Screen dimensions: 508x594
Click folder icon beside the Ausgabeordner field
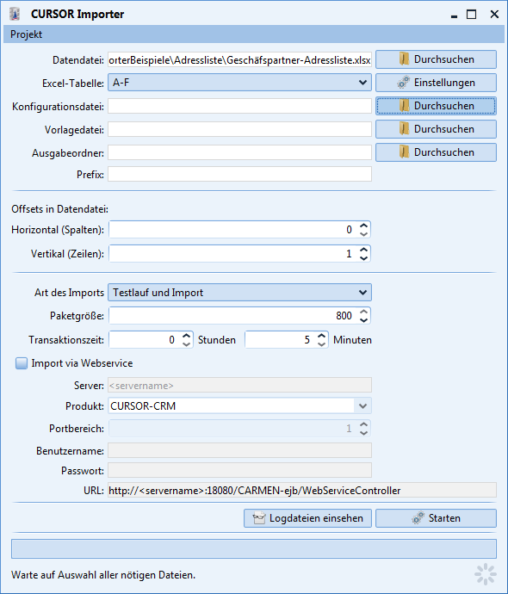pos(404,152)
